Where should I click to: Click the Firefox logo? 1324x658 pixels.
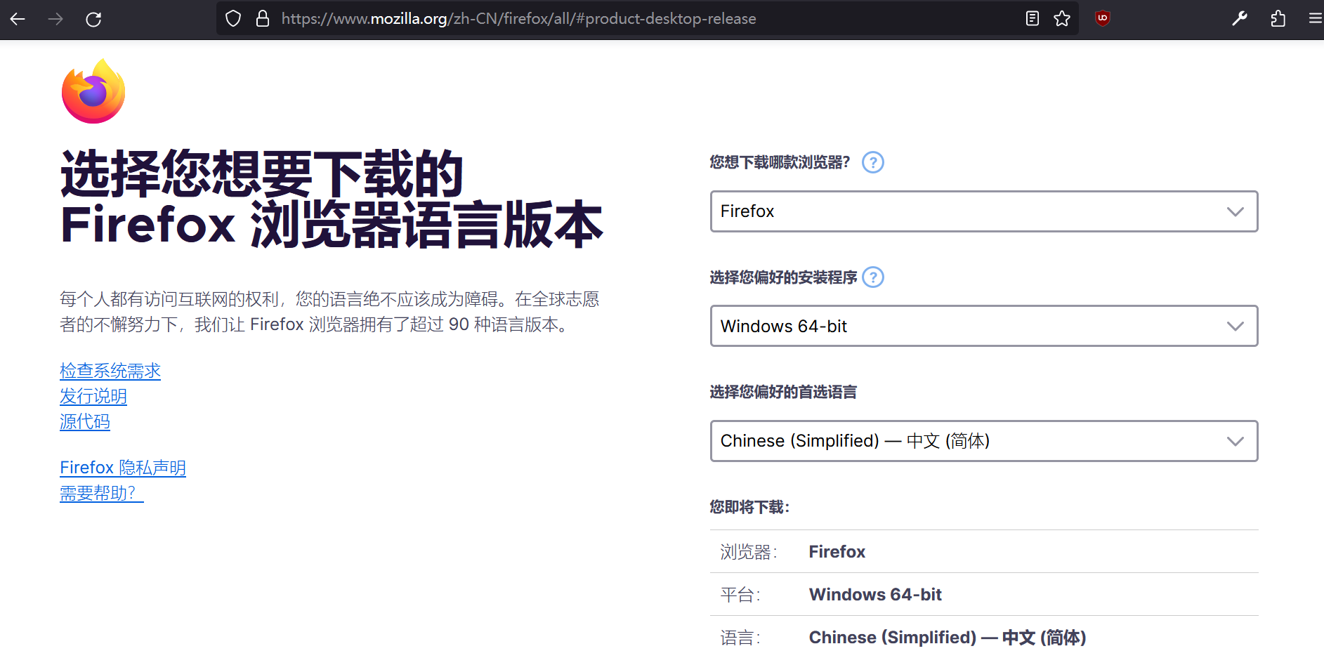click(93, 91)
